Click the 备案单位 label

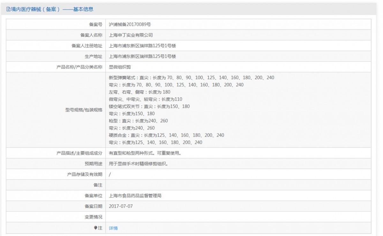tap(94, 195)
